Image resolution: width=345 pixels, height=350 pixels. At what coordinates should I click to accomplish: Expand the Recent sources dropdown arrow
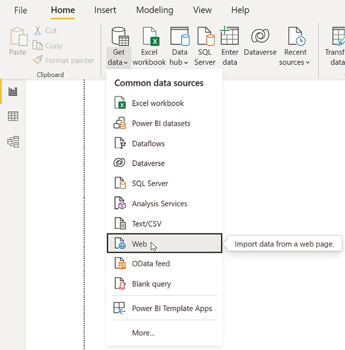[308, 63]
